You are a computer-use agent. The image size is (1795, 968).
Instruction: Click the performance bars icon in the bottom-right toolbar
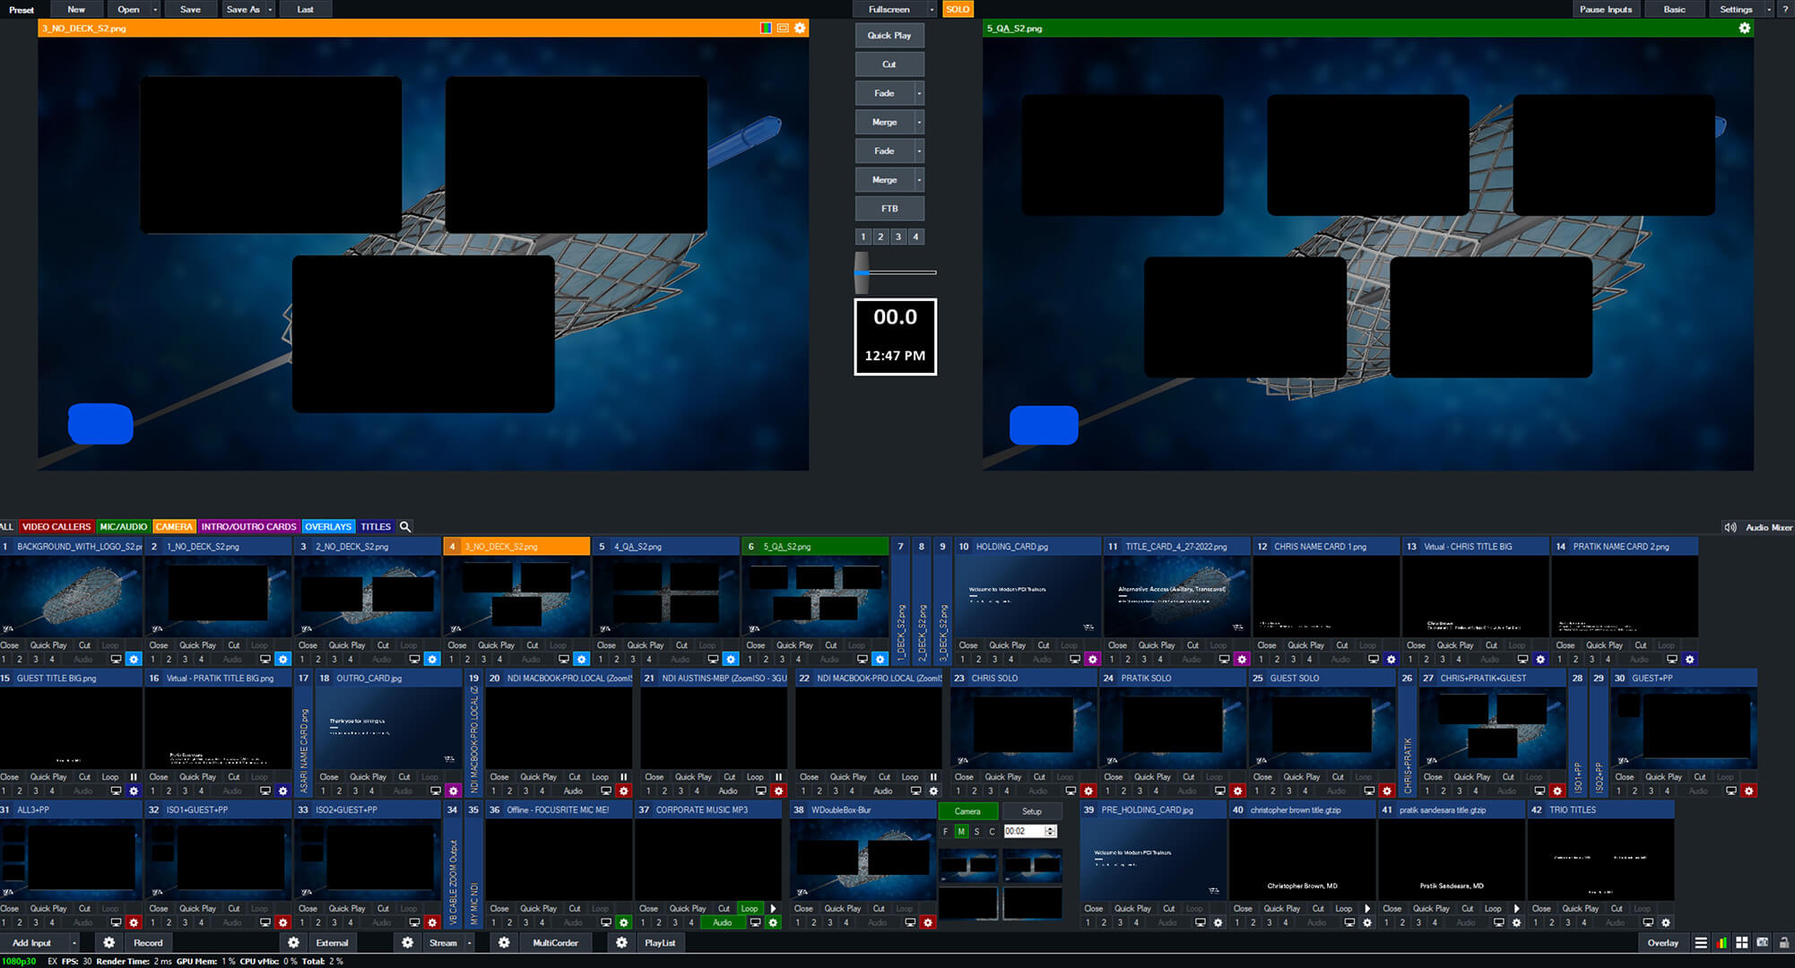1721,943
